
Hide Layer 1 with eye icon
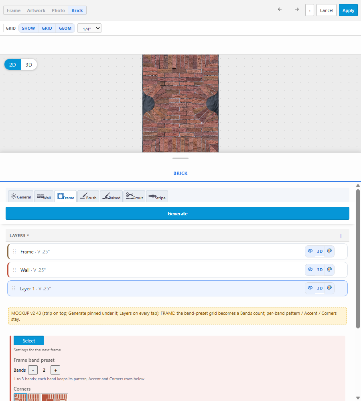tap(310, 288)
